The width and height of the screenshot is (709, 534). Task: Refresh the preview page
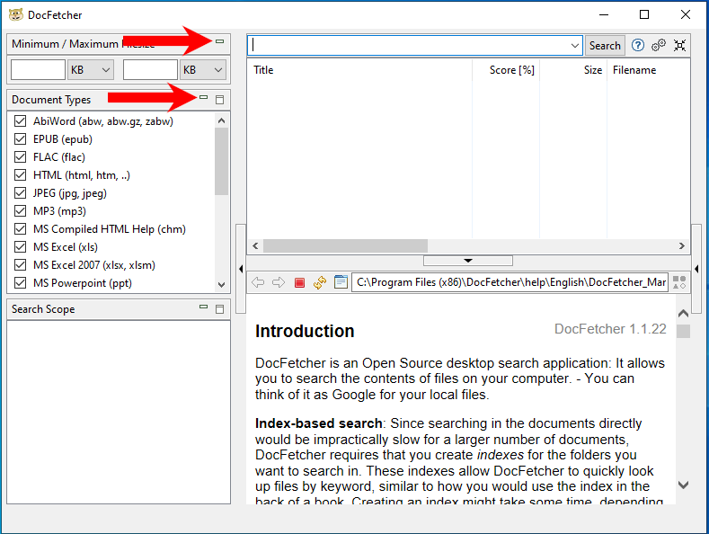[320, 282]
